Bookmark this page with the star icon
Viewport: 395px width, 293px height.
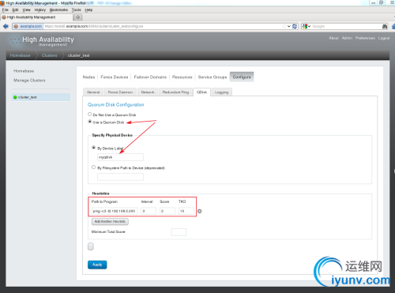coord(284,26)
